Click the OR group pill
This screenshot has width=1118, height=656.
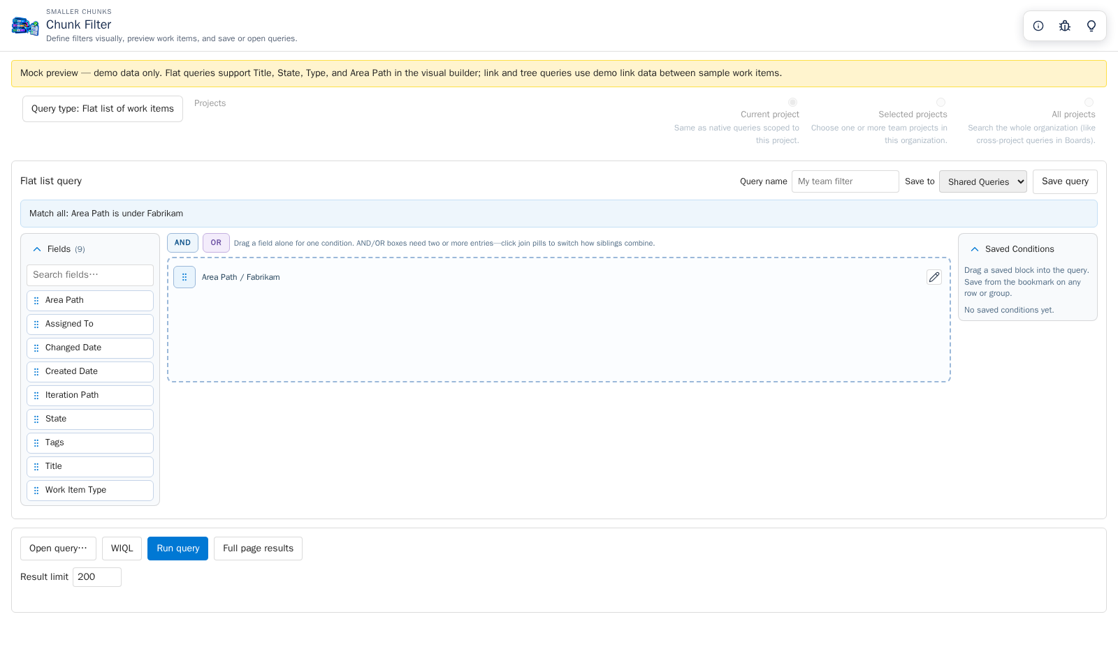216,243
